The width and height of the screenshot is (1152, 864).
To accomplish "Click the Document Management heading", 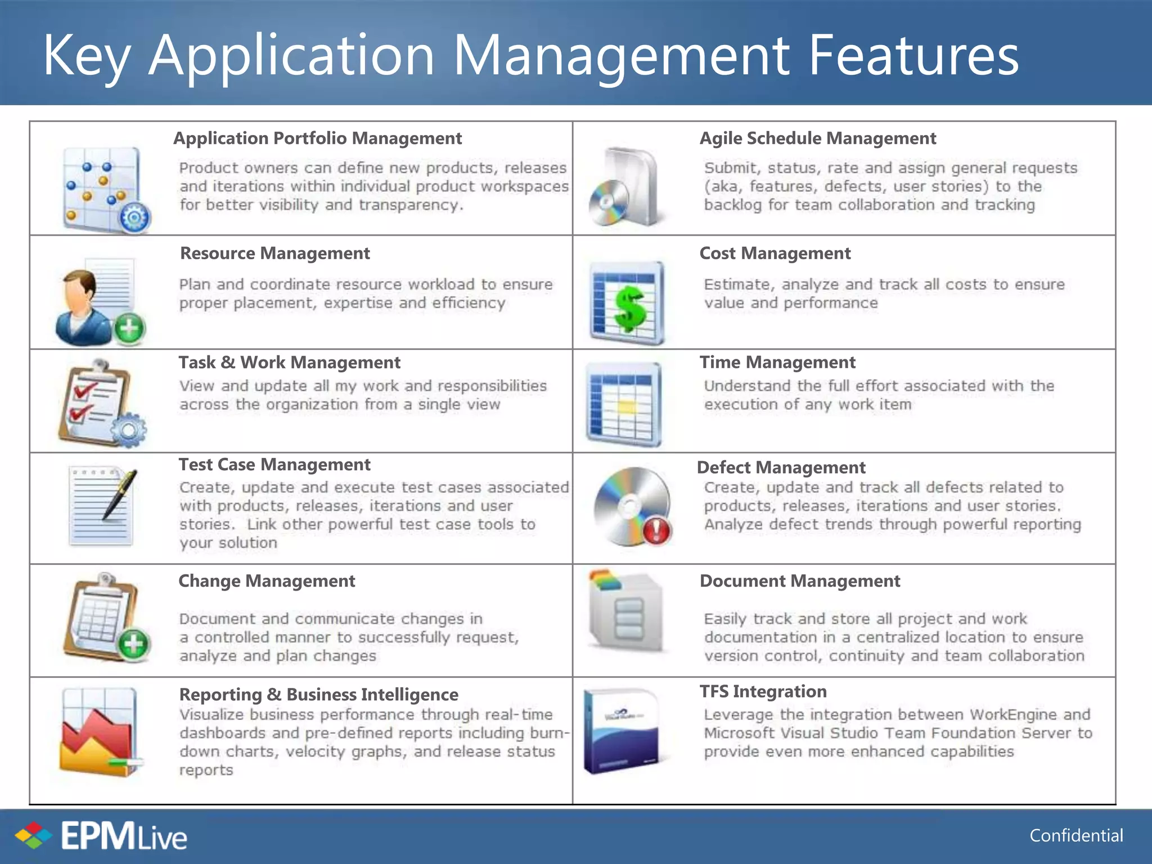I will click(x=799, y=581).
